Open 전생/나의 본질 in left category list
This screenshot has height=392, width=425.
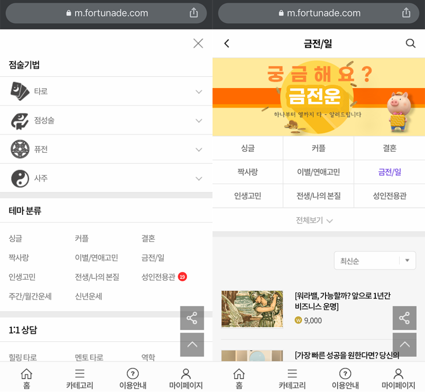point(97,277)
